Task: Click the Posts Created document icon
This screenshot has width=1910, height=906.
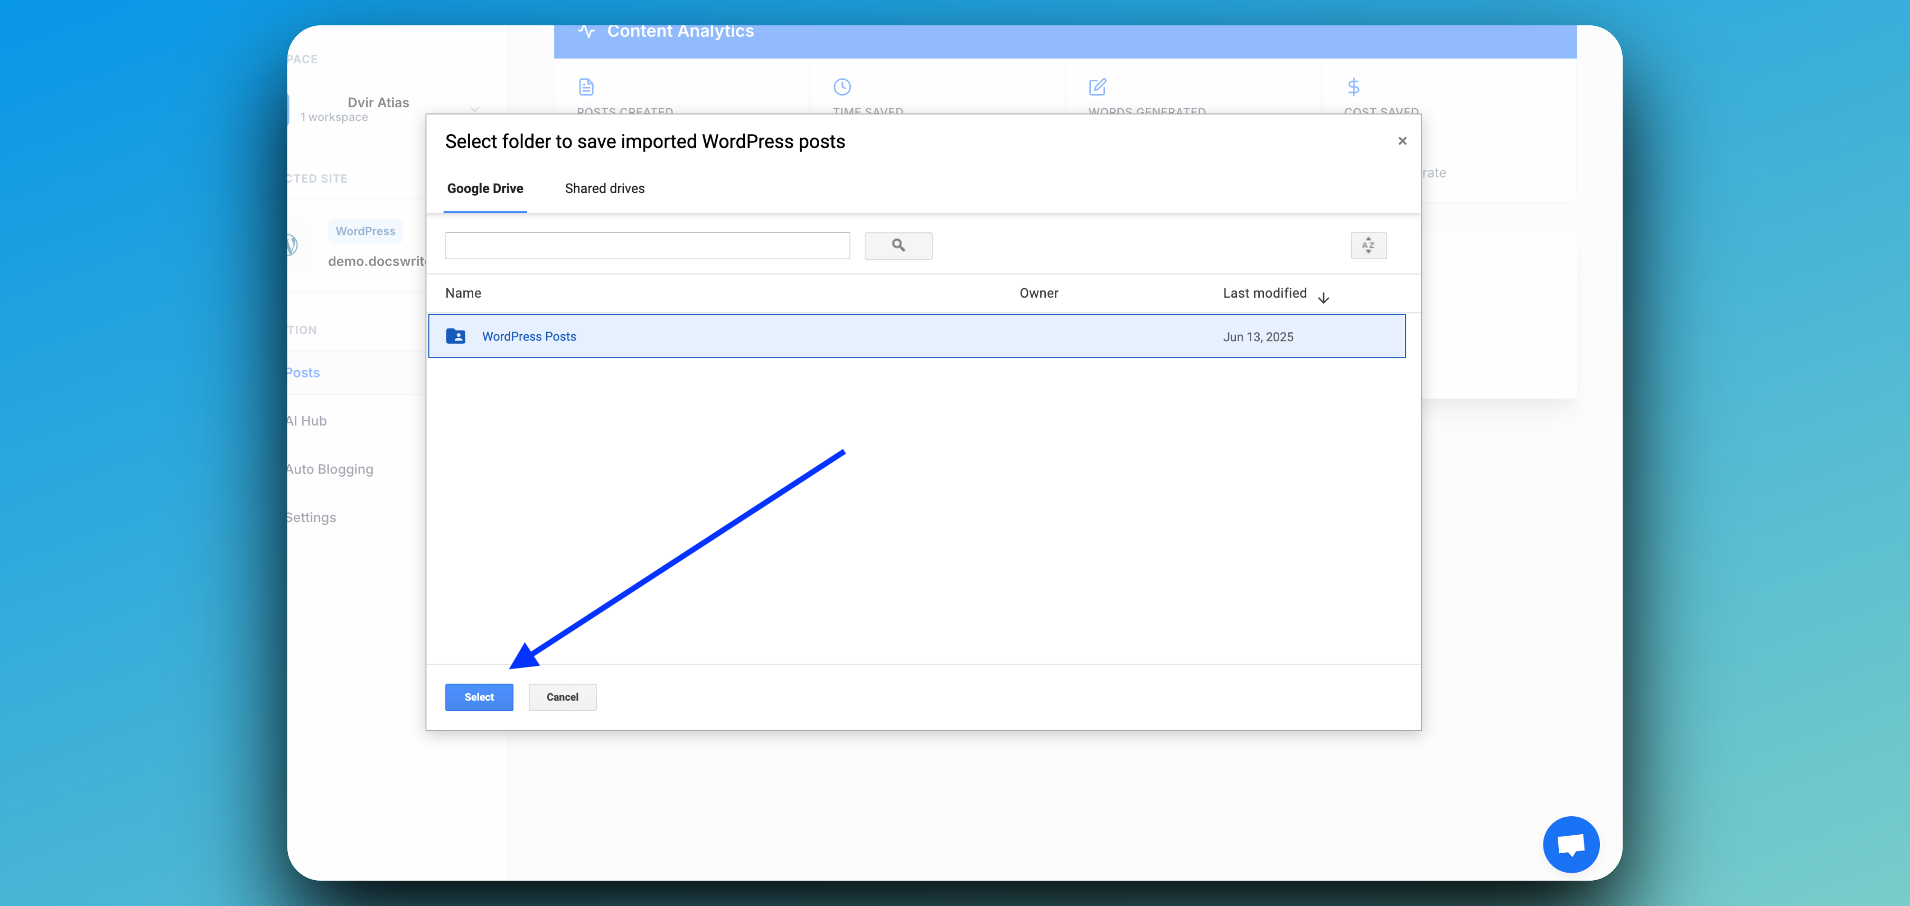Action: point(586,87)
